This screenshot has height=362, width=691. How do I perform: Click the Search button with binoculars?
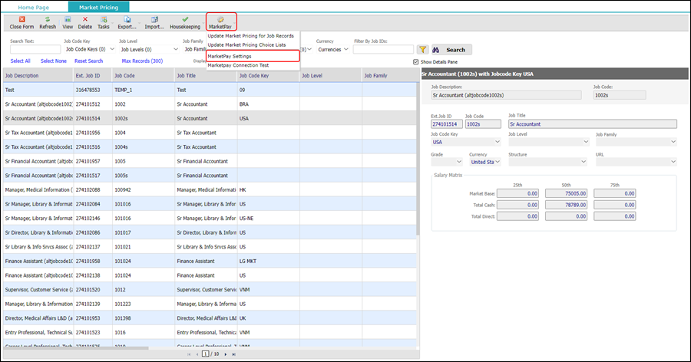[x=451, y=50]
